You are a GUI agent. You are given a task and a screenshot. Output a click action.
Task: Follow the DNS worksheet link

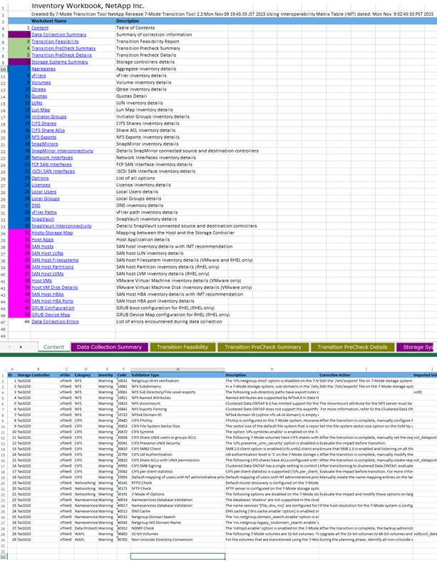tap(36, 206)
